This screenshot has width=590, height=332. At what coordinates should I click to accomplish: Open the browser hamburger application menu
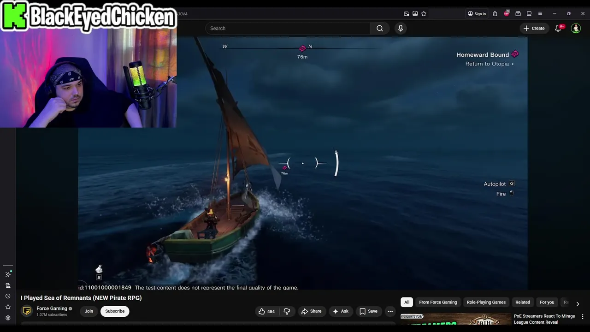pos(540,14)
